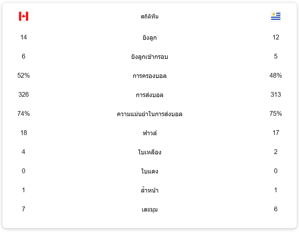Screen dimensions: 299x232
Task: Click Canada's 14 shots value
Action: [x=24, y=37]
